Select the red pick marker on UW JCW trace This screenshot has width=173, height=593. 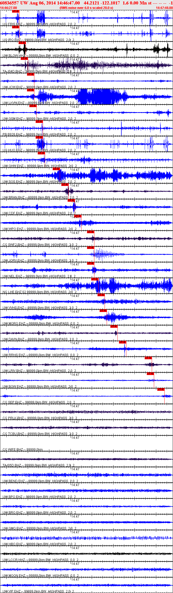tap(31, 74)
